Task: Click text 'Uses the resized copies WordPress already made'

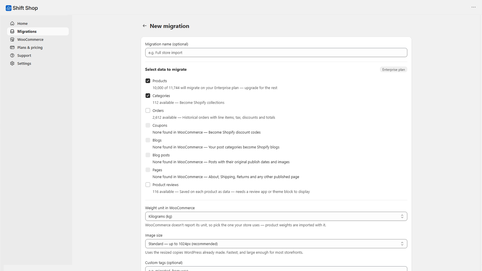Action: (x=185, y=252)
